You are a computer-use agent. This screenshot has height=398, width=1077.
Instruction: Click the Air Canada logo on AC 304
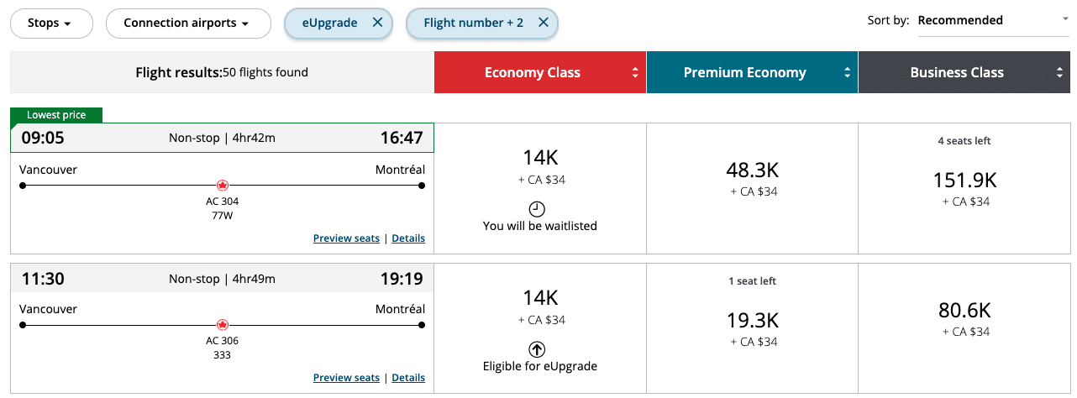(223, 185)
